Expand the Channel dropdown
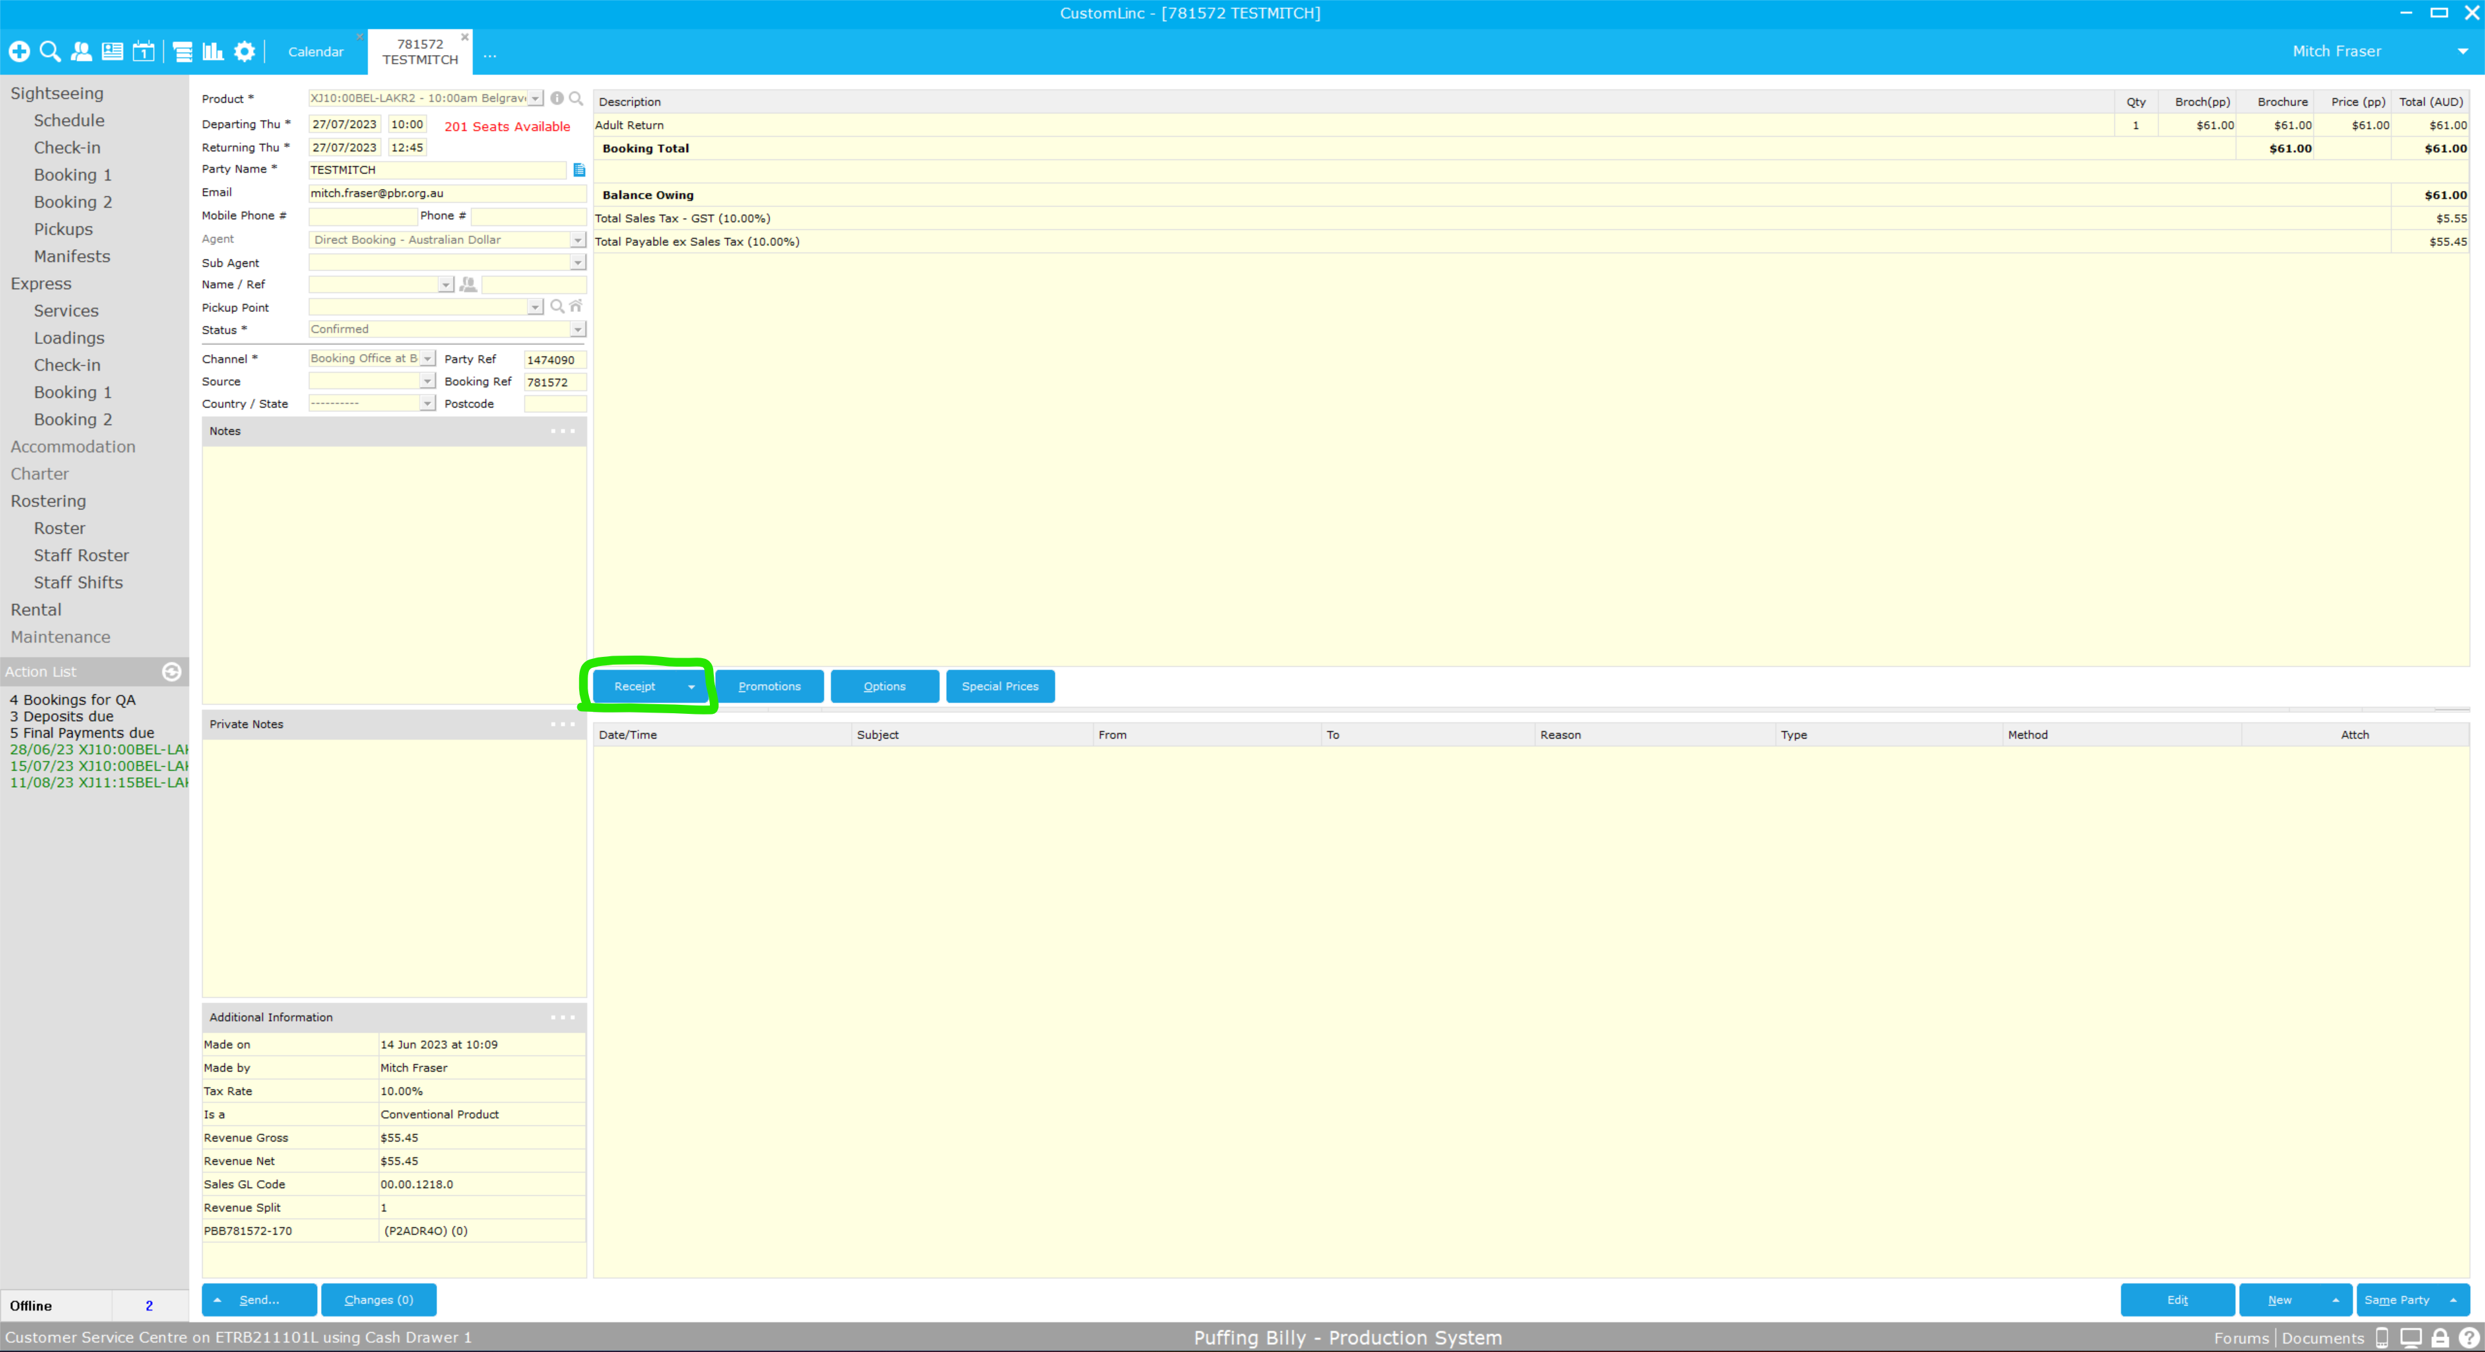 point(427,359)
